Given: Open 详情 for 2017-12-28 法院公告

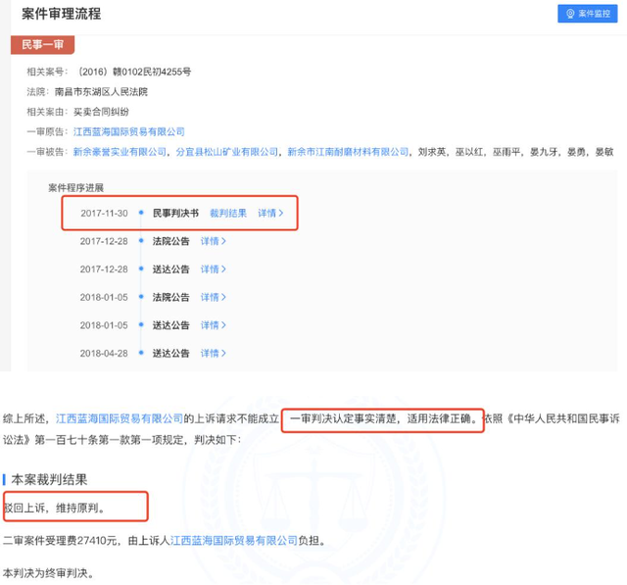Looking at the screenshot, I should pyautogui.click(x=213, y=241).
